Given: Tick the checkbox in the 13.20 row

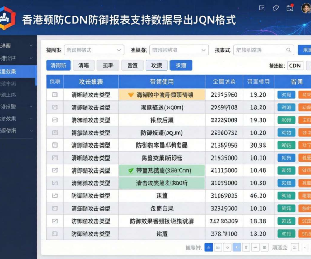Looking at the screenshot, I should point(55,234).
